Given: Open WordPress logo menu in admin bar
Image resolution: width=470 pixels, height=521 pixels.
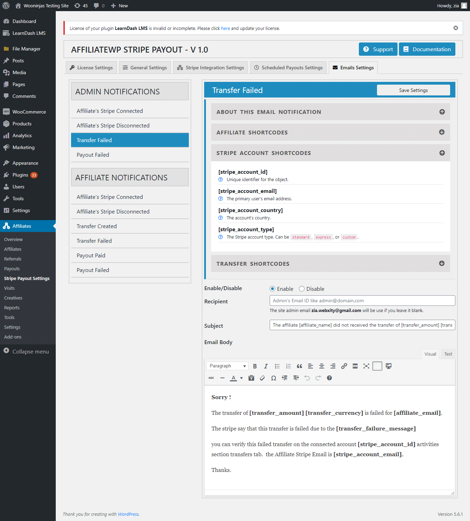Looking at the screenshot, I should click(x=6, y=6).
